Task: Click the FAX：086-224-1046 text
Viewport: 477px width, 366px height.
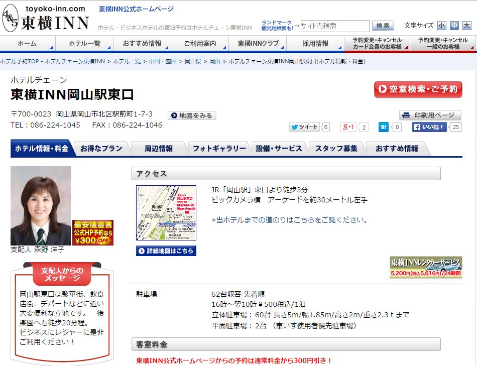Action: [127, 125]
